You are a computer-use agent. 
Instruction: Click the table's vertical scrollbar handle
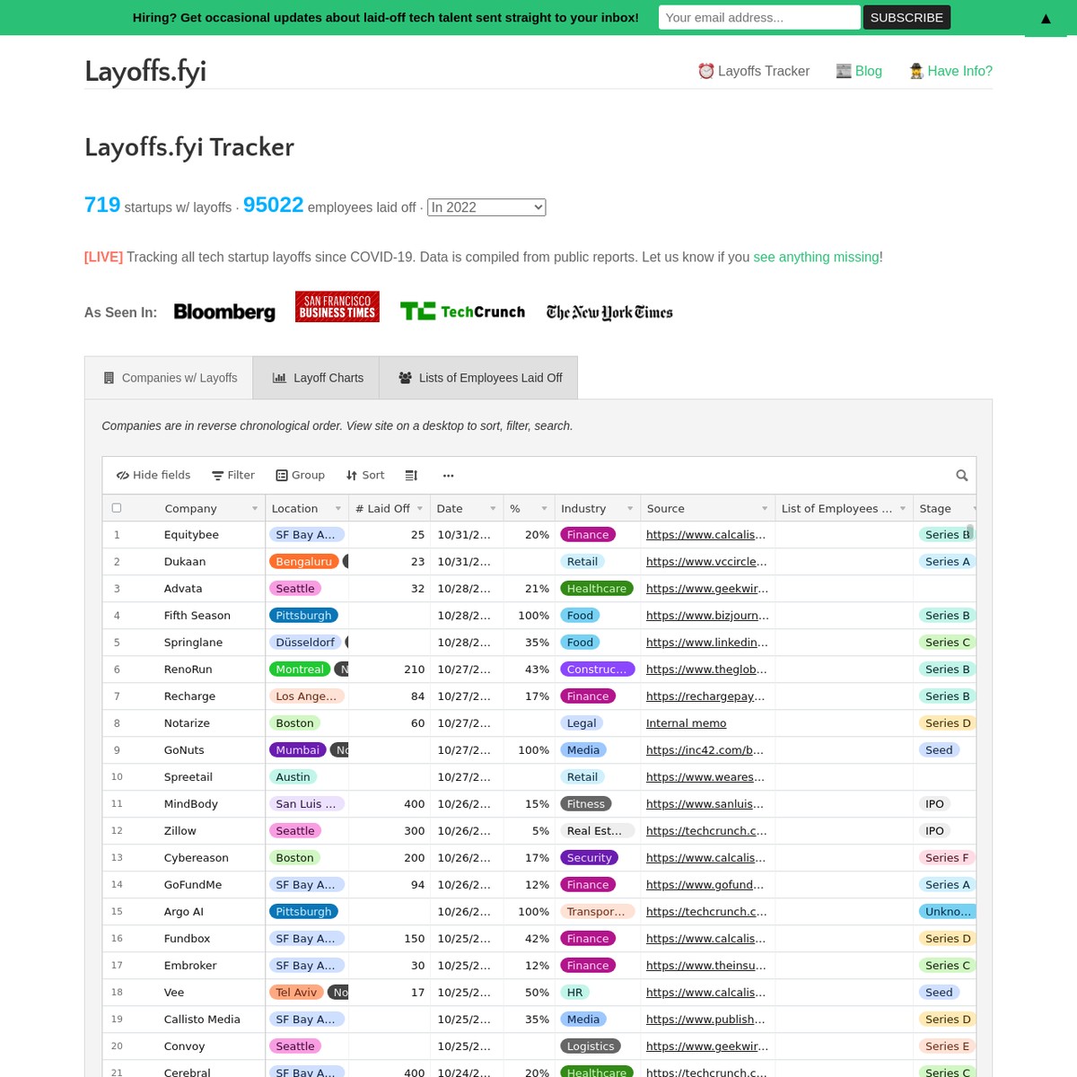point(970,532)
